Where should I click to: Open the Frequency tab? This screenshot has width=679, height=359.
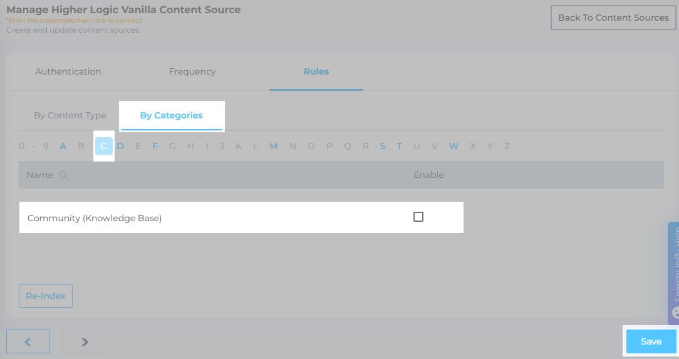(x=192, y=71)
